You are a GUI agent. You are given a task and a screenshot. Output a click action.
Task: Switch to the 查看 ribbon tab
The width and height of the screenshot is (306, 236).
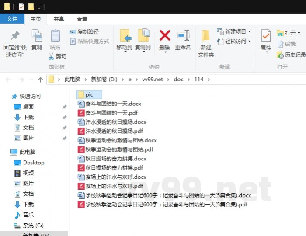pos(82,19)
